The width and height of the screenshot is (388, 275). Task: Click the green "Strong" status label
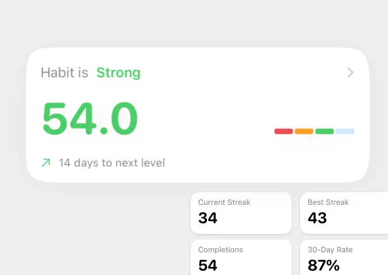coord(118,73)
